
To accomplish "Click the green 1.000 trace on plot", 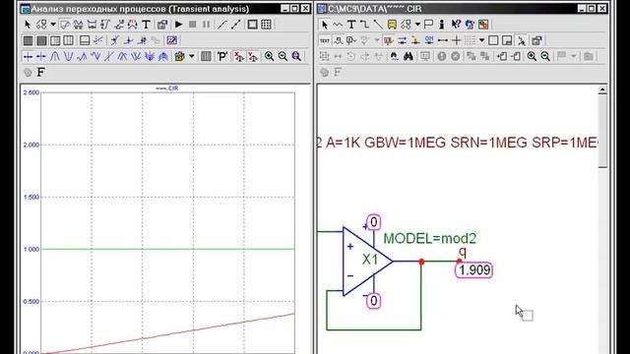I will (167, 249).
